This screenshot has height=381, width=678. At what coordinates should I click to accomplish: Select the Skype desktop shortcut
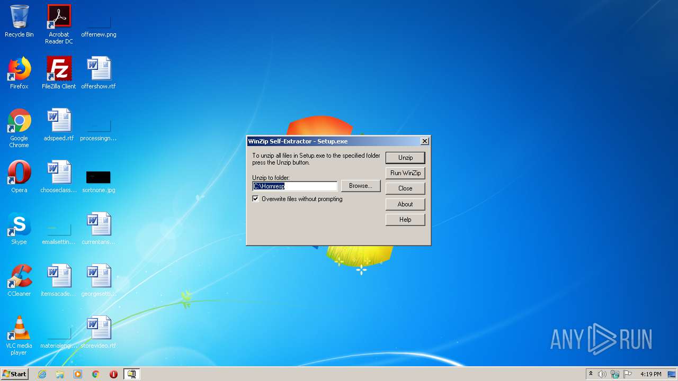19,229
